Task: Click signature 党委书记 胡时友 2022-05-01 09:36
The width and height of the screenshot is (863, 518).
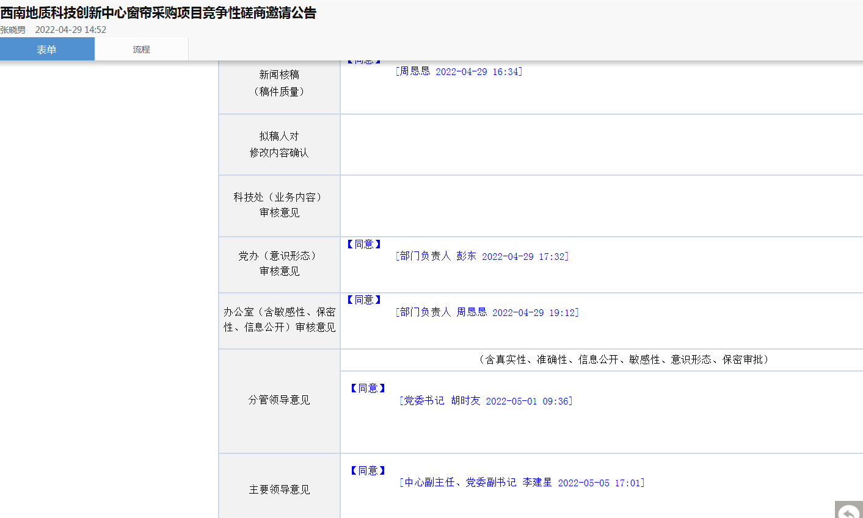Action: coord(486,401)
